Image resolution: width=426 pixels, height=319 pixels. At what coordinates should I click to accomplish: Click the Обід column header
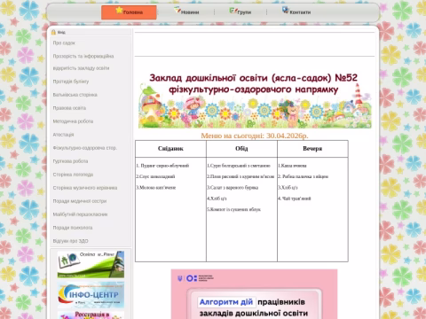pos(241,149)
